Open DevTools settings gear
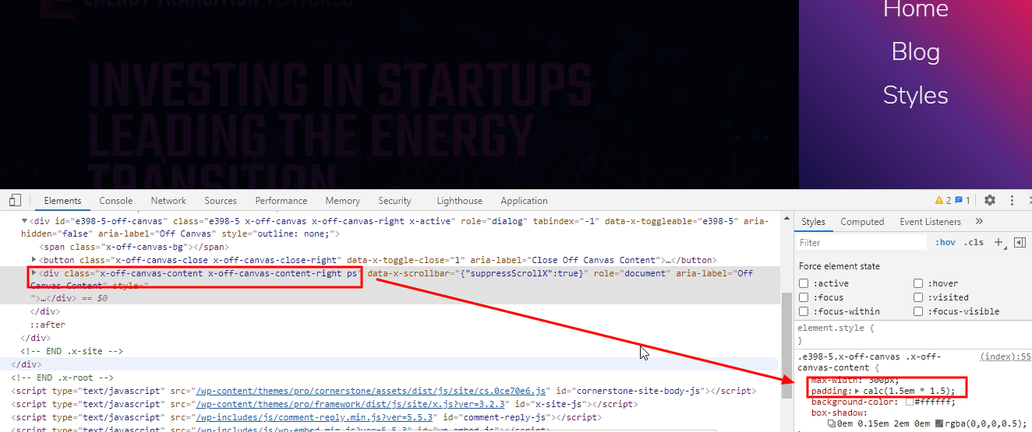 tap(990, 200)
